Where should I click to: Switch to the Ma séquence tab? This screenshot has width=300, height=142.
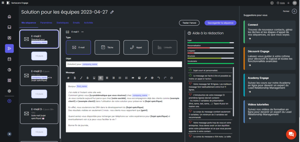[x=29, y=23]
